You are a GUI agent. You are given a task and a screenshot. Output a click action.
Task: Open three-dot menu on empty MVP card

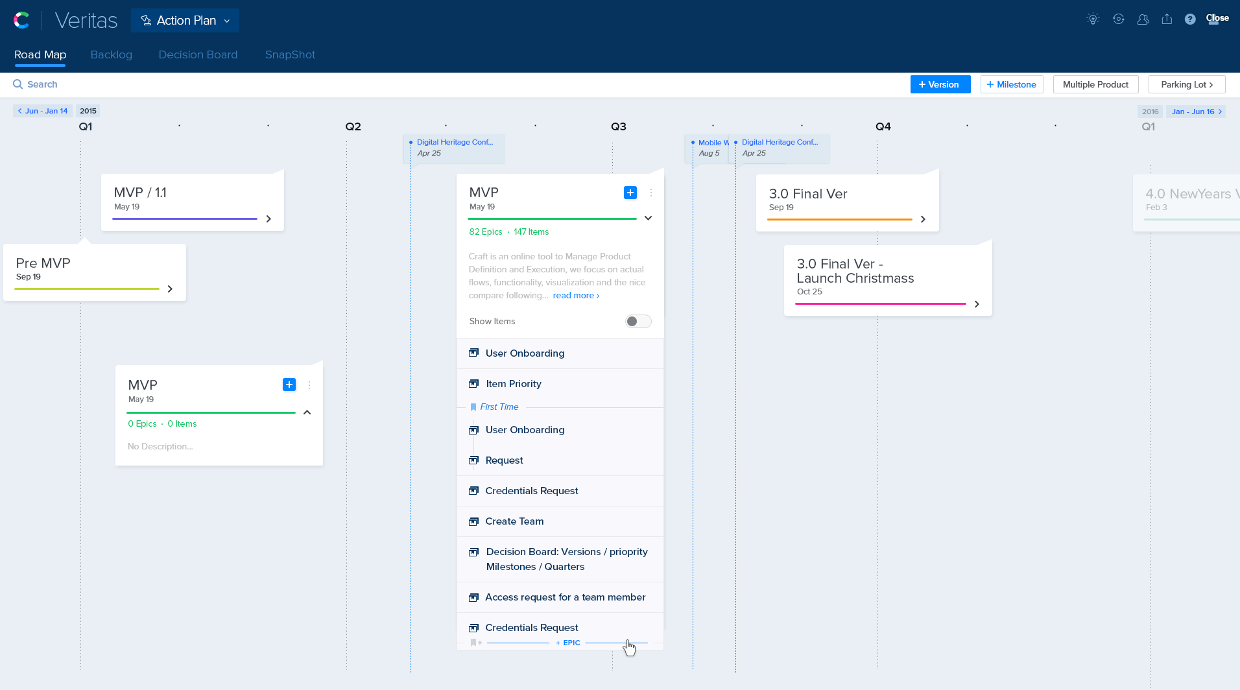309,385
